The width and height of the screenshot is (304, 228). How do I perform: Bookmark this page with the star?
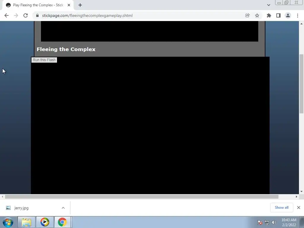pos(257,15)
